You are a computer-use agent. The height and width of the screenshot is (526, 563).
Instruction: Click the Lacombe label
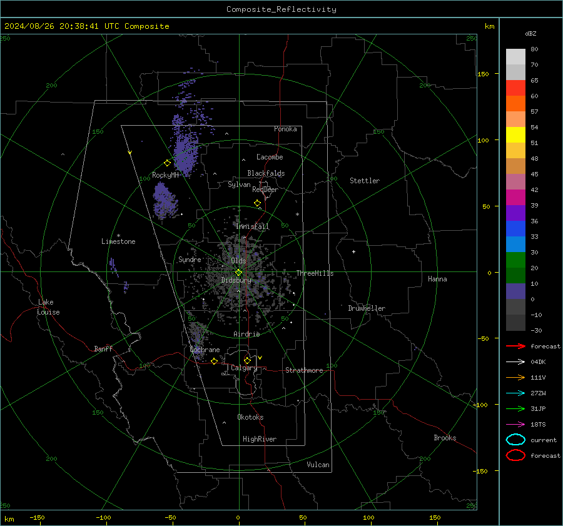coord(270,157)
